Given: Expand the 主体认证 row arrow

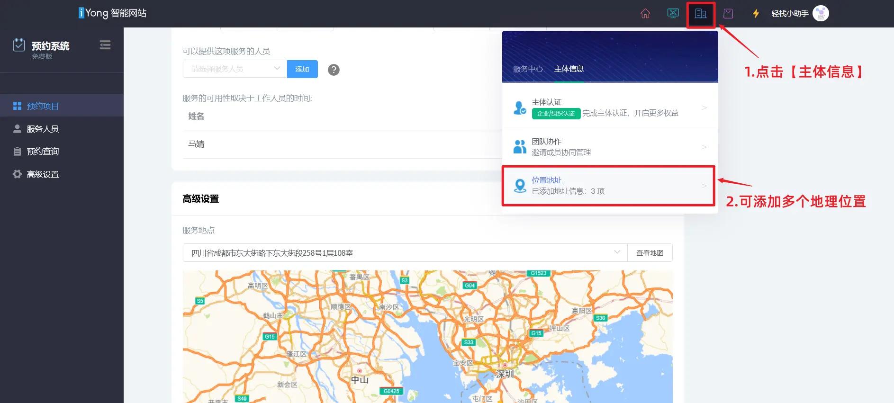Looking at the screenshot, I should coord(704,108).
